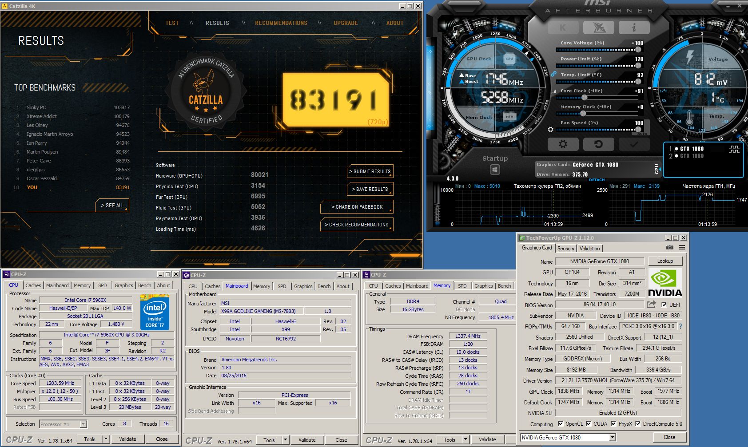This screenshot has width=748, height=447.
Task: Click the Lookup button in GPU-Z
Action: 665,261
